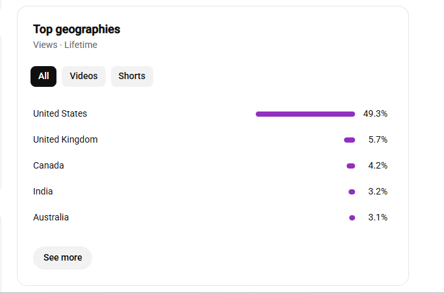This screenshot has width=444, height=293.
Task: Click the 3.2% value
Action: click(x=378, y=191)
